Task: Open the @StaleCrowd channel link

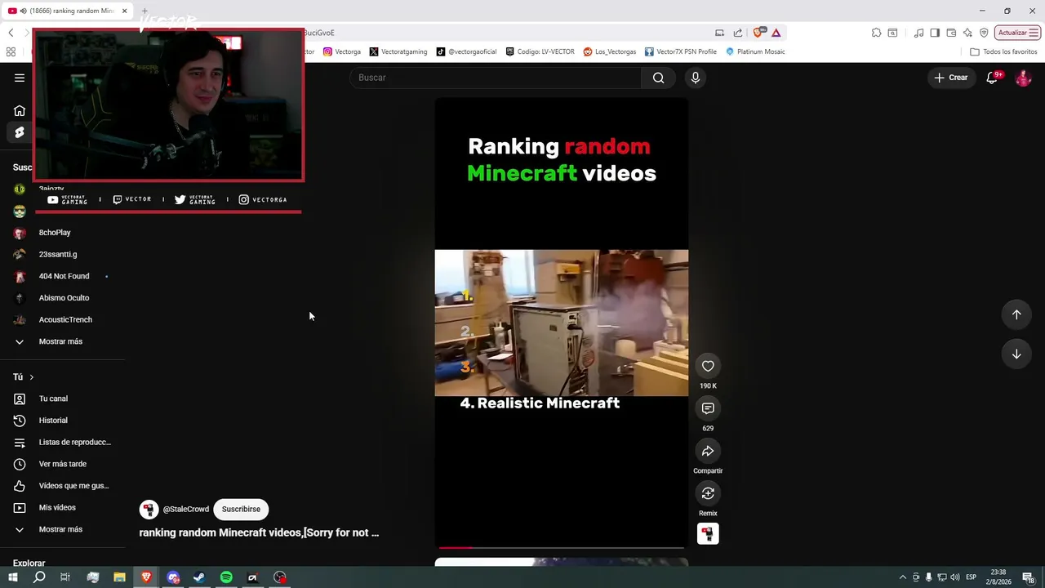Action: pos(186,509)
